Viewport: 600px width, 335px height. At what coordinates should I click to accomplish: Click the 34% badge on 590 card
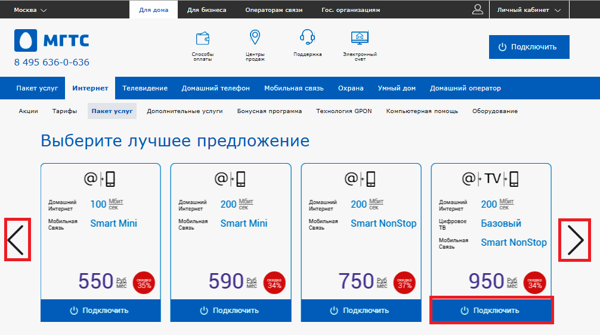click(274, 283)
